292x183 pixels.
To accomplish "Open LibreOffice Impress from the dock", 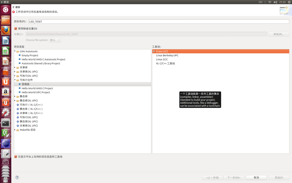I will click(6, 61).
